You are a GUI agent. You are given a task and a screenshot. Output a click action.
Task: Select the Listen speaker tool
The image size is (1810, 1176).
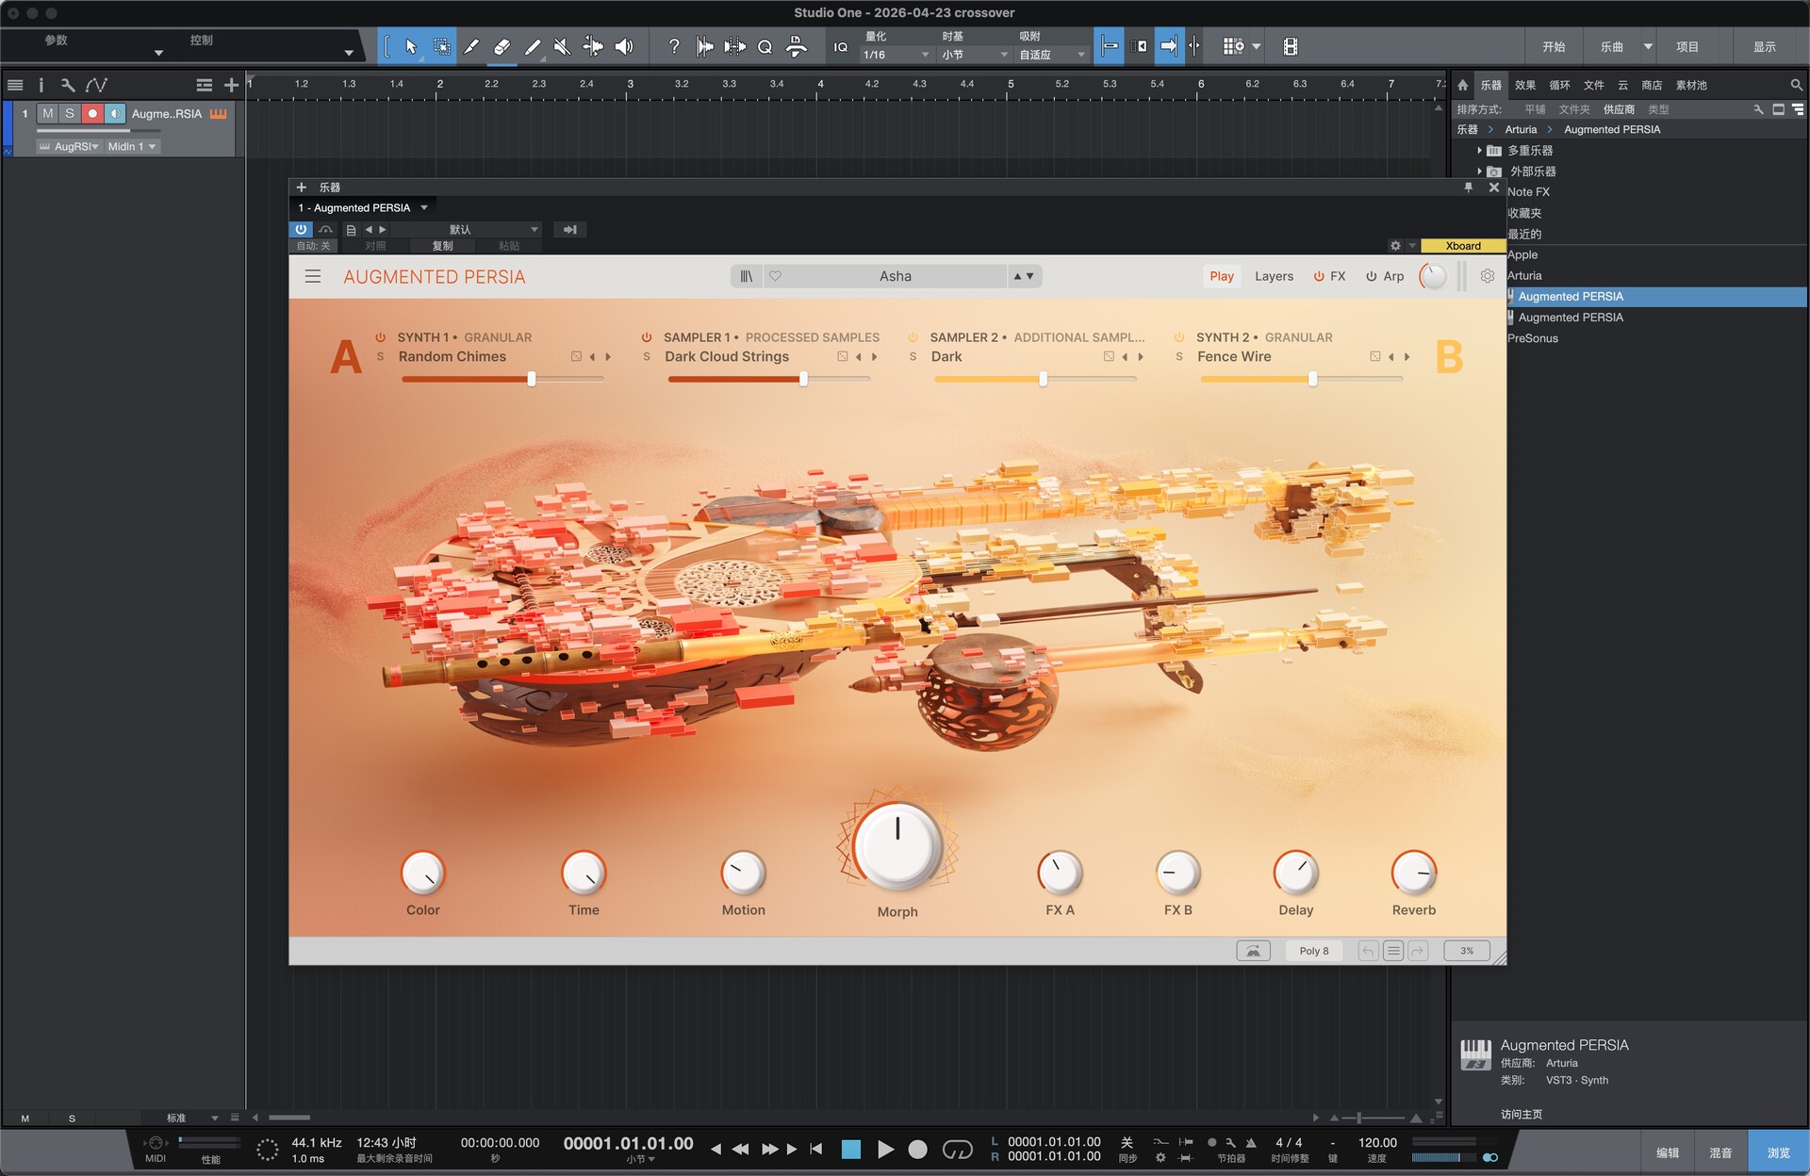[x=624, y=46]
